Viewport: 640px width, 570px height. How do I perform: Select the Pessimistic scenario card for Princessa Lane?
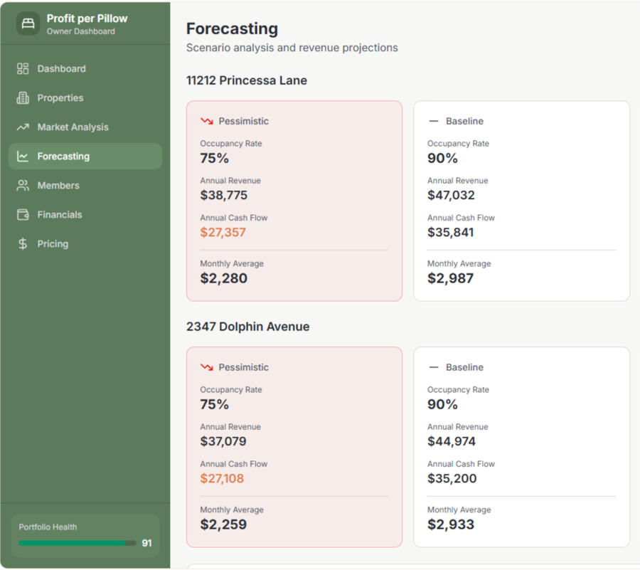pos(294,201)
